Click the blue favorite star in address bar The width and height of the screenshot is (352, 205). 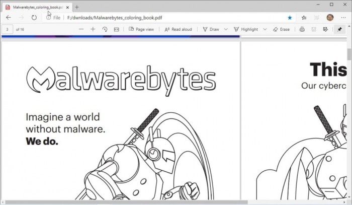(290, 18)
